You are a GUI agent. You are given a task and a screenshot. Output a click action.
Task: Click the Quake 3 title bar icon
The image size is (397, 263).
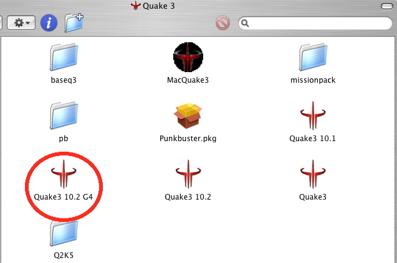pos(135,6)
